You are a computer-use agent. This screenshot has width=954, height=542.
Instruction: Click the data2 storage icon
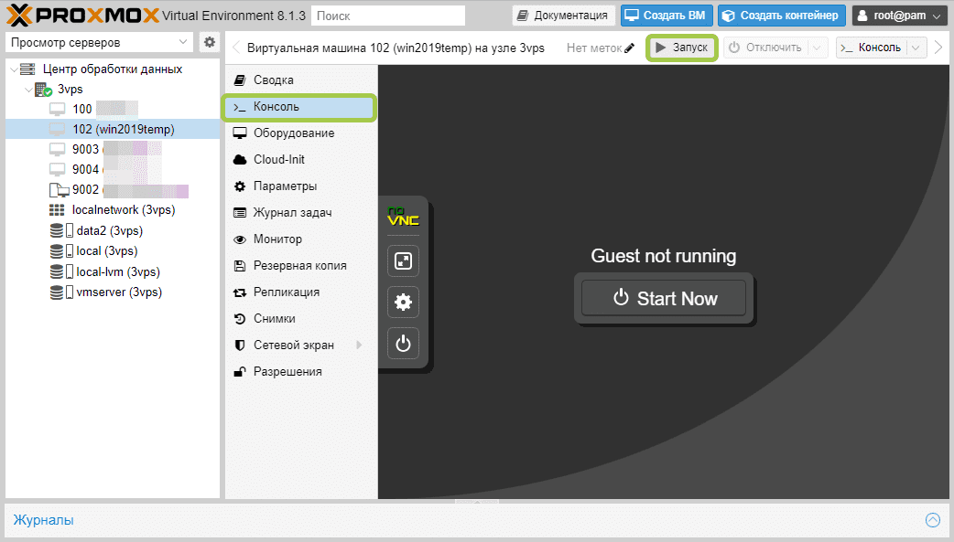coord(60,231)
